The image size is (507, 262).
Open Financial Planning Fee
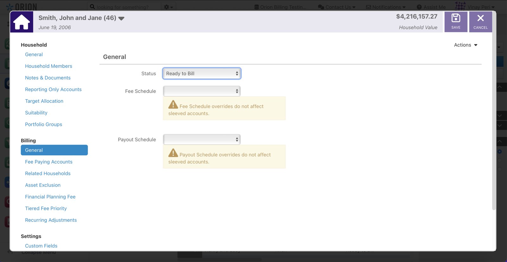[x=50, y=197]
